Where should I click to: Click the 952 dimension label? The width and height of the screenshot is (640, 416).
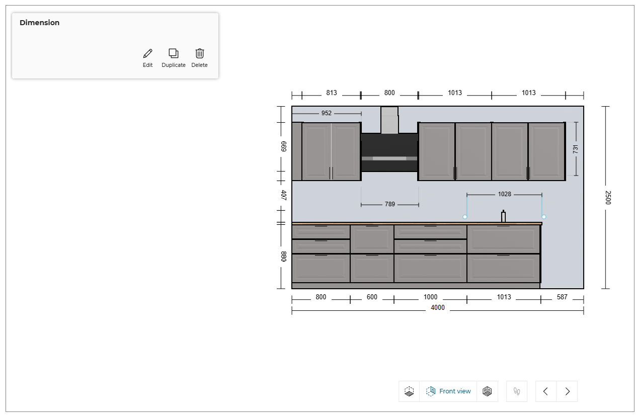(x=327, y=113)
